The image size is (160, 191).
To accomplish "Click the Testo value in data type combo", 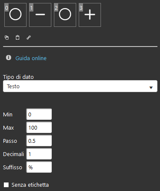I will (13, 87).
